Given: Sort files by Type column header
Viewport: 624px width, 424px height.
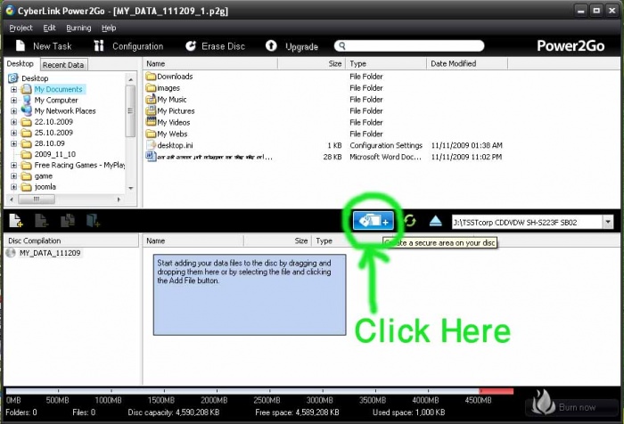Looking at the screenshot, I should click(386, 63).
